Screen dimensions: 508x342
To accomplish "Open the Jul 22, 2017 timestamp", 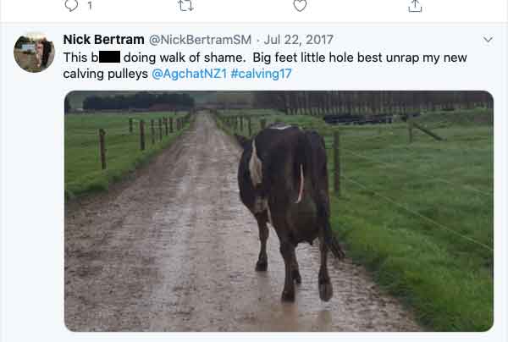I will 298,40.
